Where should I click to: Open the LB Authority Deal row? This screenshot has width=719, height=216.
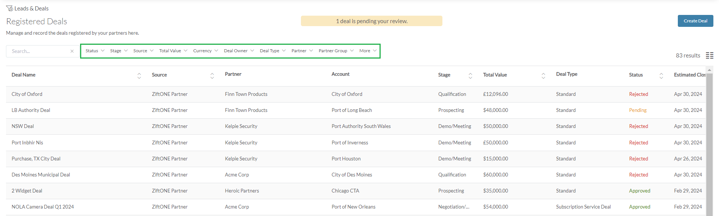[31, 110]
